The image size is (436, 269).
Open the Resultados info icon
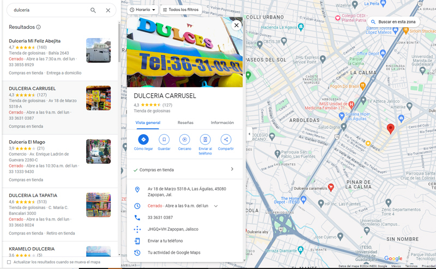coord(38,27)
